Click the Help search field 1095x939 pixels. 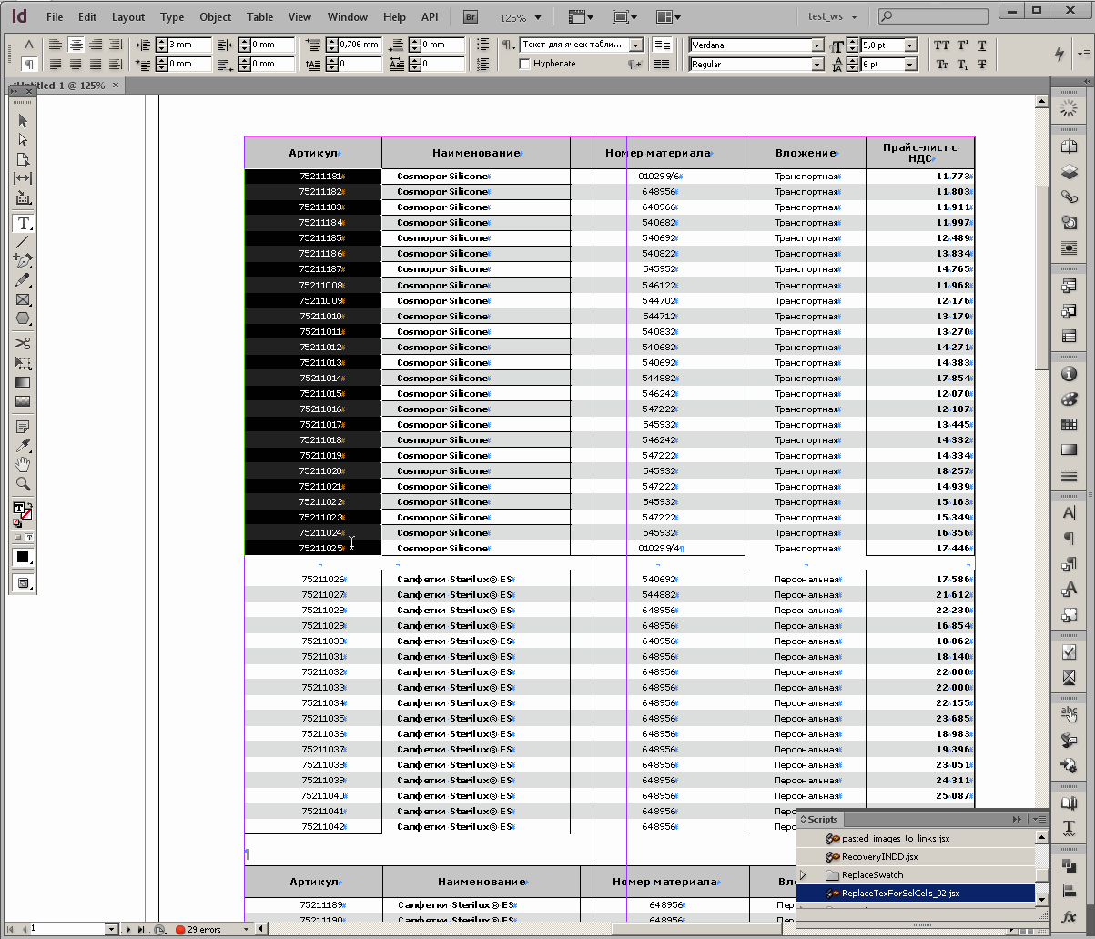click(x=932, y=16)
